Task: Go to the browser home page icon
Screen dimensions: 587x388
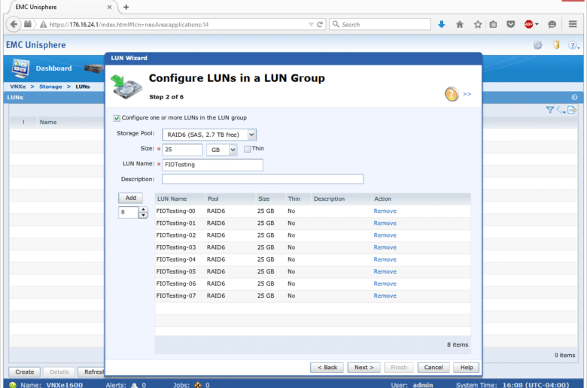Action: (x=460, y=24)
